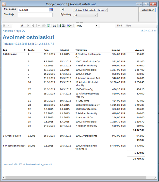Minimize the report window
This screenshot has height=182, width=159.
139,4
